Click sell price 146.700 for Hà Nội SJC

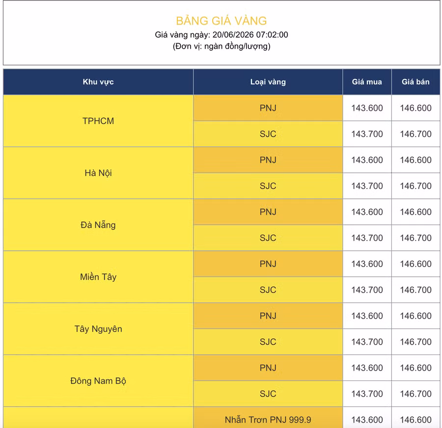415,186
